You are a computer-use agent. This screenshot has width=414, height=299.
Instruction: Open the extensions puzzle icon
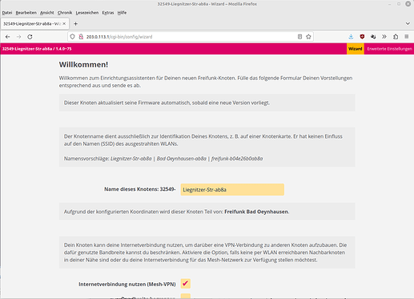tap(396, 37)
